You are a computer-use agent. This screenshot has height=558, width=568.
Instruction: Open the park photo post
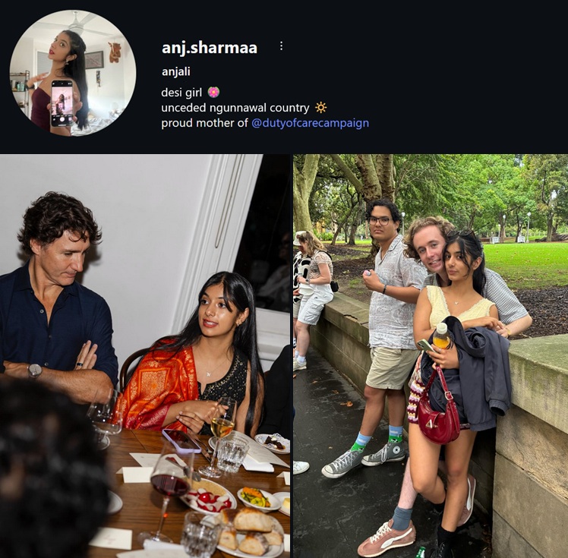point(431,356)
